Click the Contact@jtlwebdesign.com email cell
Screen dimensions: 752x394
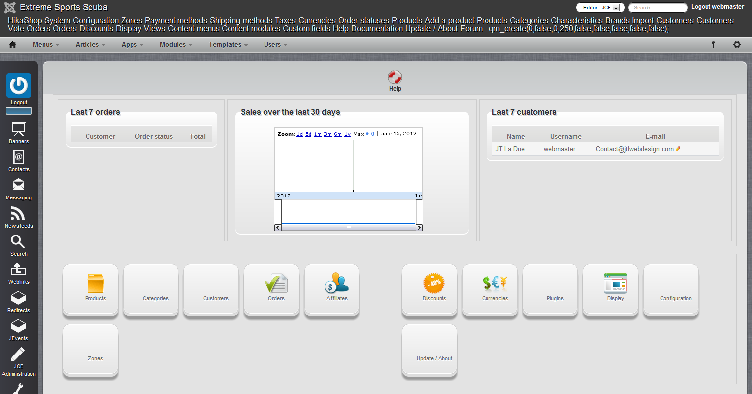coord(635,149)
